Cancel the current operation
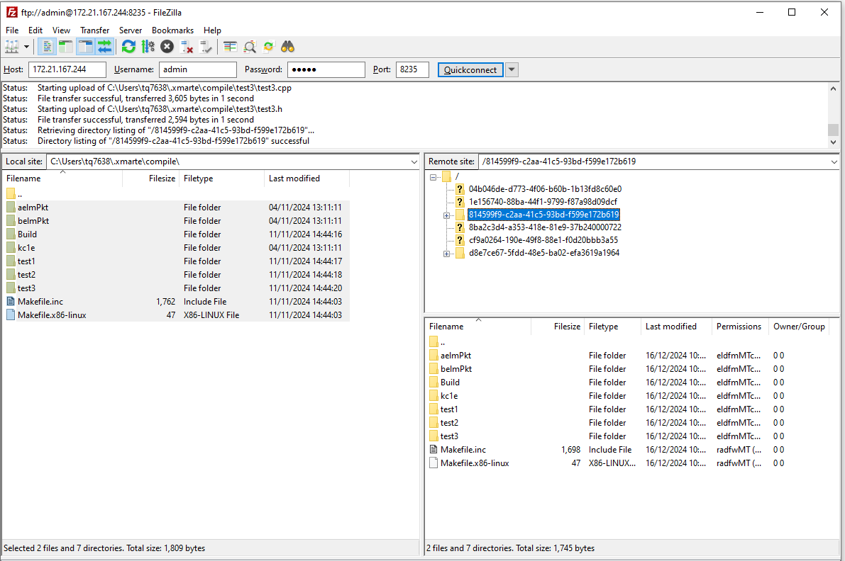The width and height of the screenshot is (845, 561). click(x=167, y=46)
